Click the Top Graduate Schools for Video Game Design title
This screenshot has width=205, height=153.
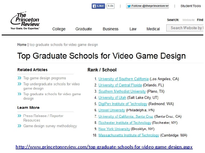101,56
